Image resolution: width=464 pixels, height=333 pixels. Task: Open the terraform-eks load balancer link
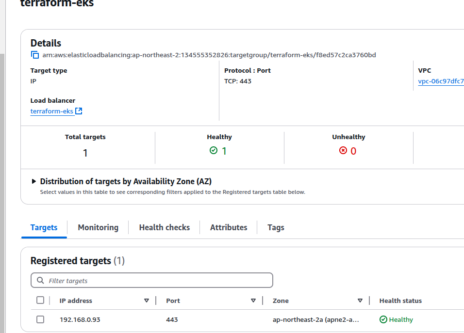coord(52,111)
